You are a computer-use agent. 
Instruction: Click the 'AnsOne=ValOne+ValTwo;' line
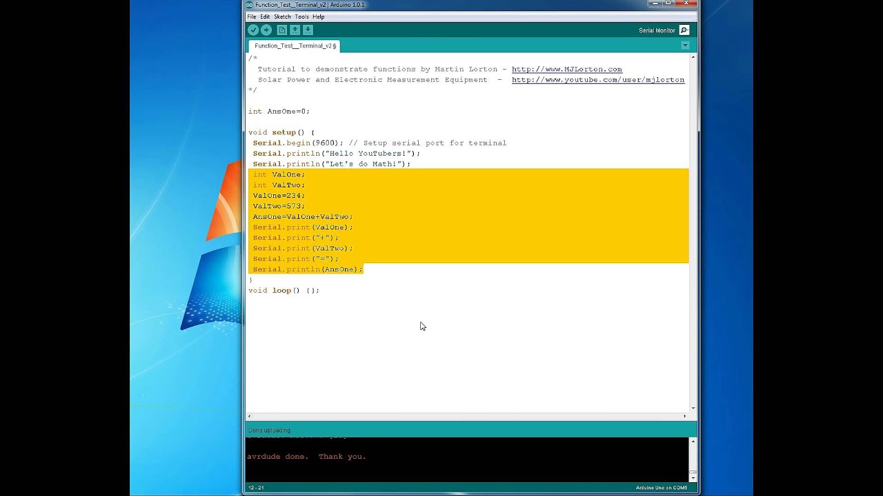[x=303, y=217]
